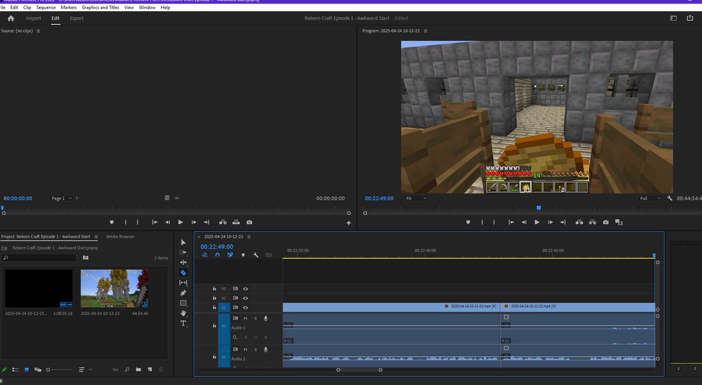Open Program panel menu
Screen dimensions: 702x385
[x=426, y=30]
